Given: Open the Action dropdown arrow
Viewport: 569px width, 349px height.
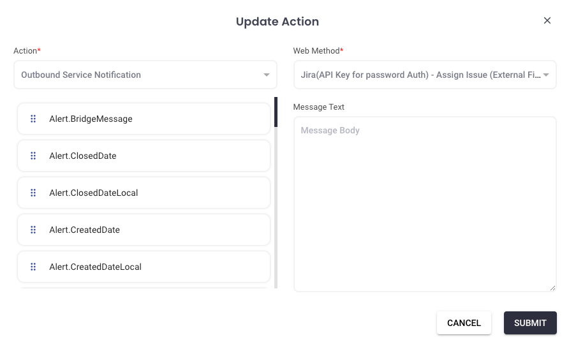Looking at the screenshot, I should 267,75.
